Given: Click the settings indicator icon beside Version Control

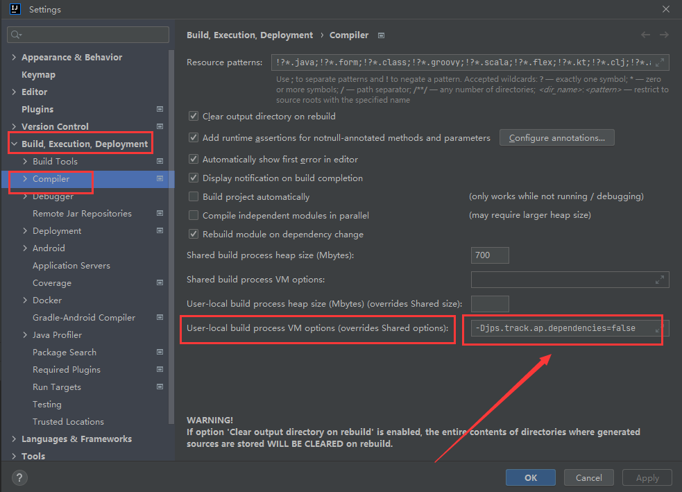Looking at the screenshot, I should pyautogui.click(x=160, y=126).
